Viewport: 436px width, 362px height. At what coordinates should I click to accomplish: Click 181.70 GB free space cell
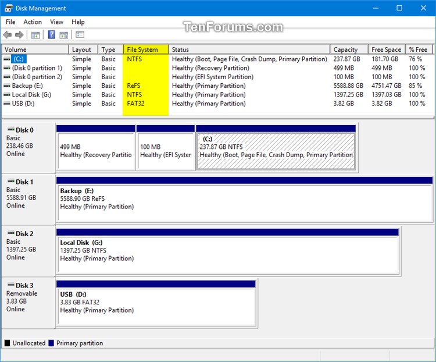coord(385,59)
